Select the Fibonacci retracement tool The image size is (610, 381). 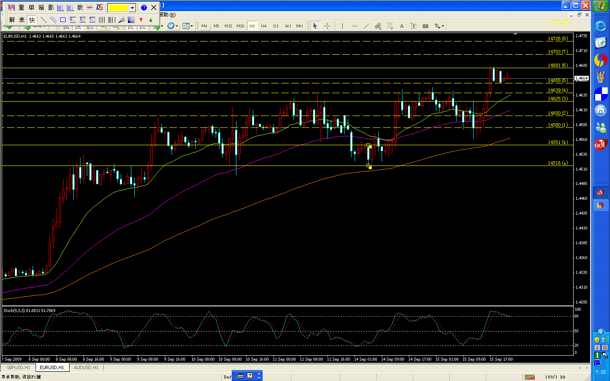pyautogui.click(x=390, y=26)
